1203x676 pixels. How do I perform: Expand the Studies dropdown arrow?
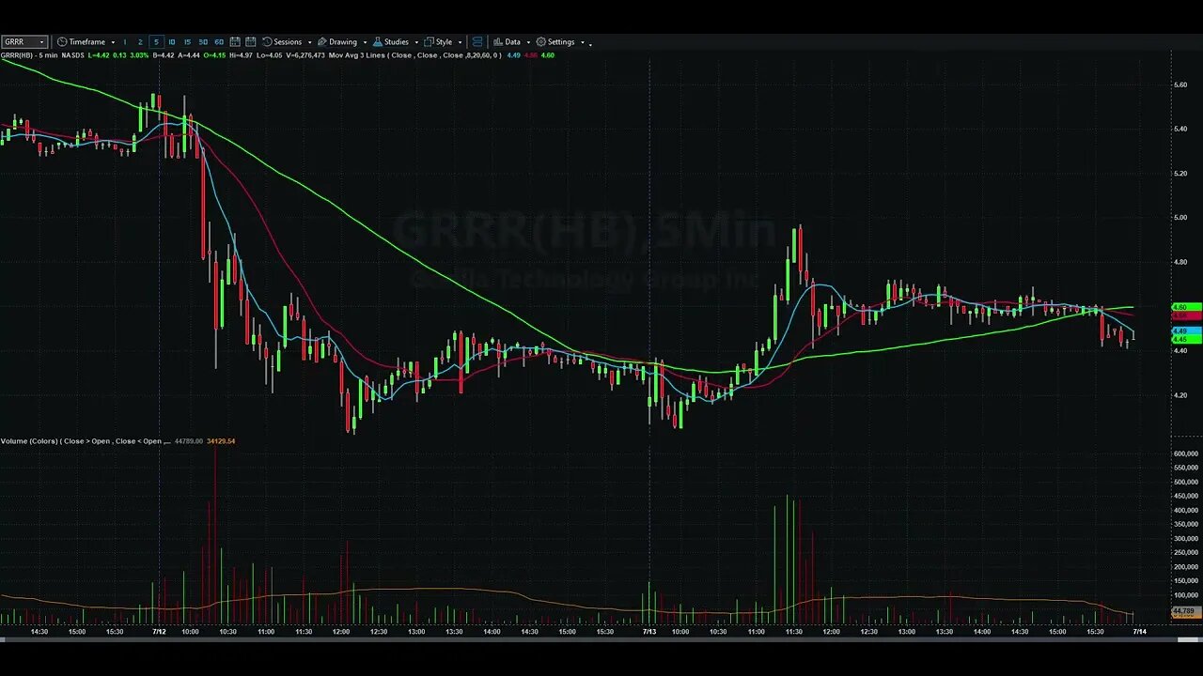416,42
